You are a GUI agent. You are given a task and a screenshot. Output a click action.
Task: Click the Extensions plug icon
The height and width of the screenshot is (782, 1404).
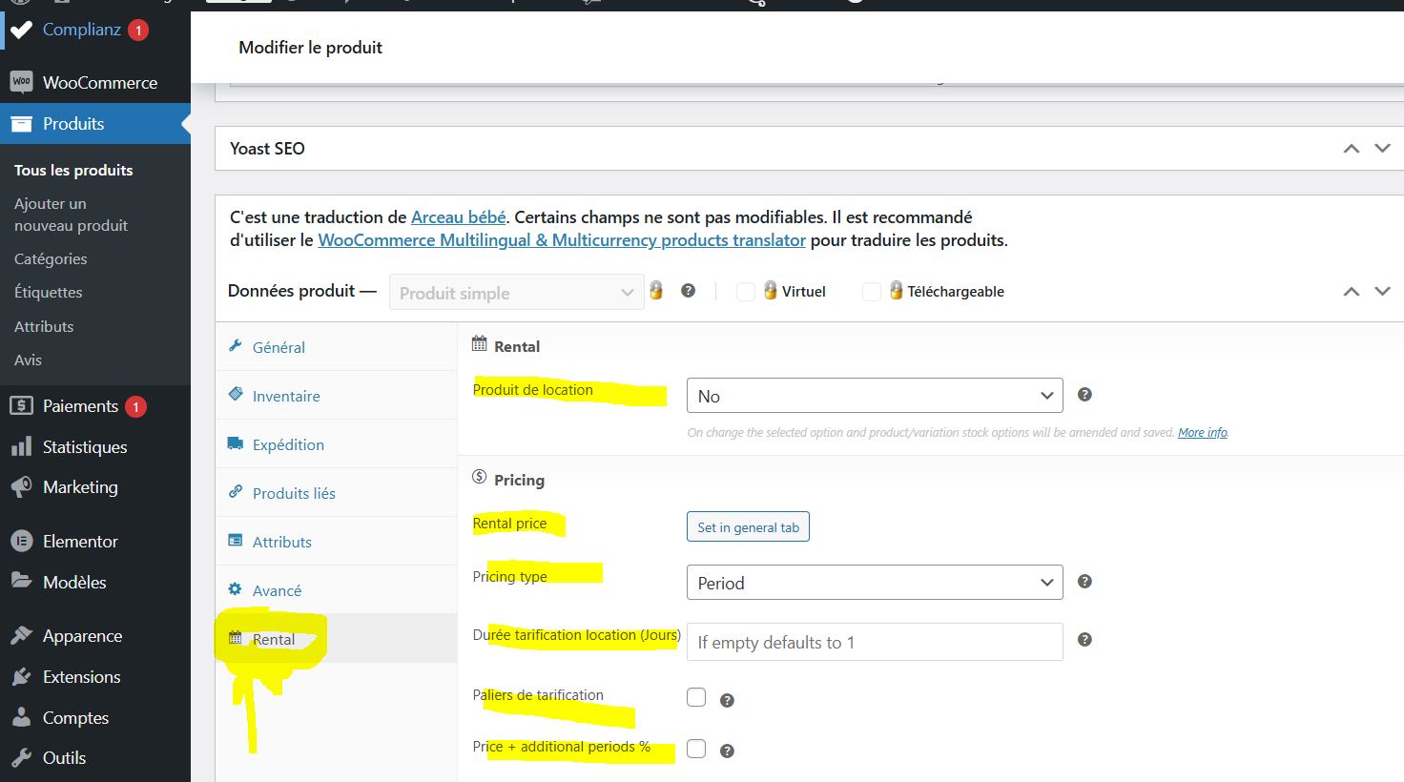tap(21, 677)
